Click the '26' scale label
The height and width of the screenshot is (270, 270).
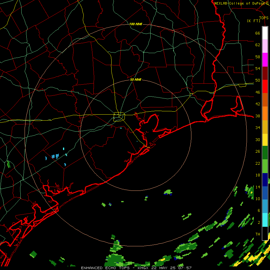258,151
